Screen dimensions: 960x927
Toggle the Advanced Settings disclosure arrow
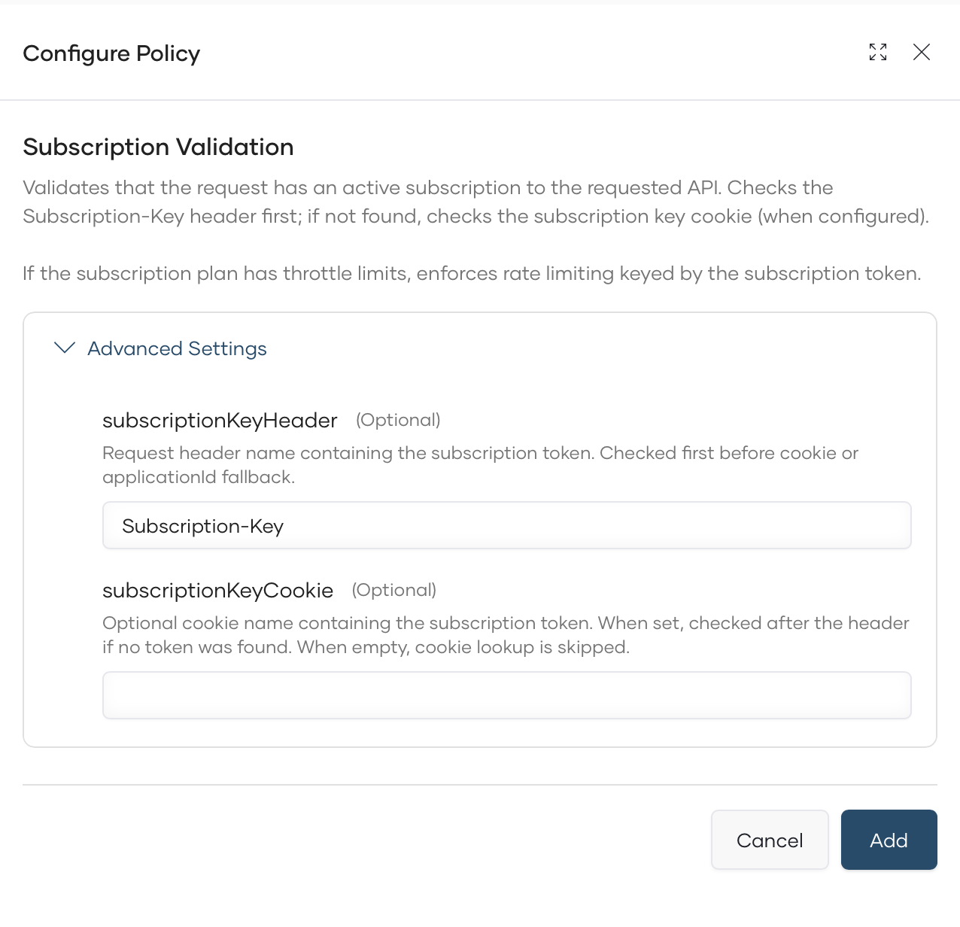(65, 348)
